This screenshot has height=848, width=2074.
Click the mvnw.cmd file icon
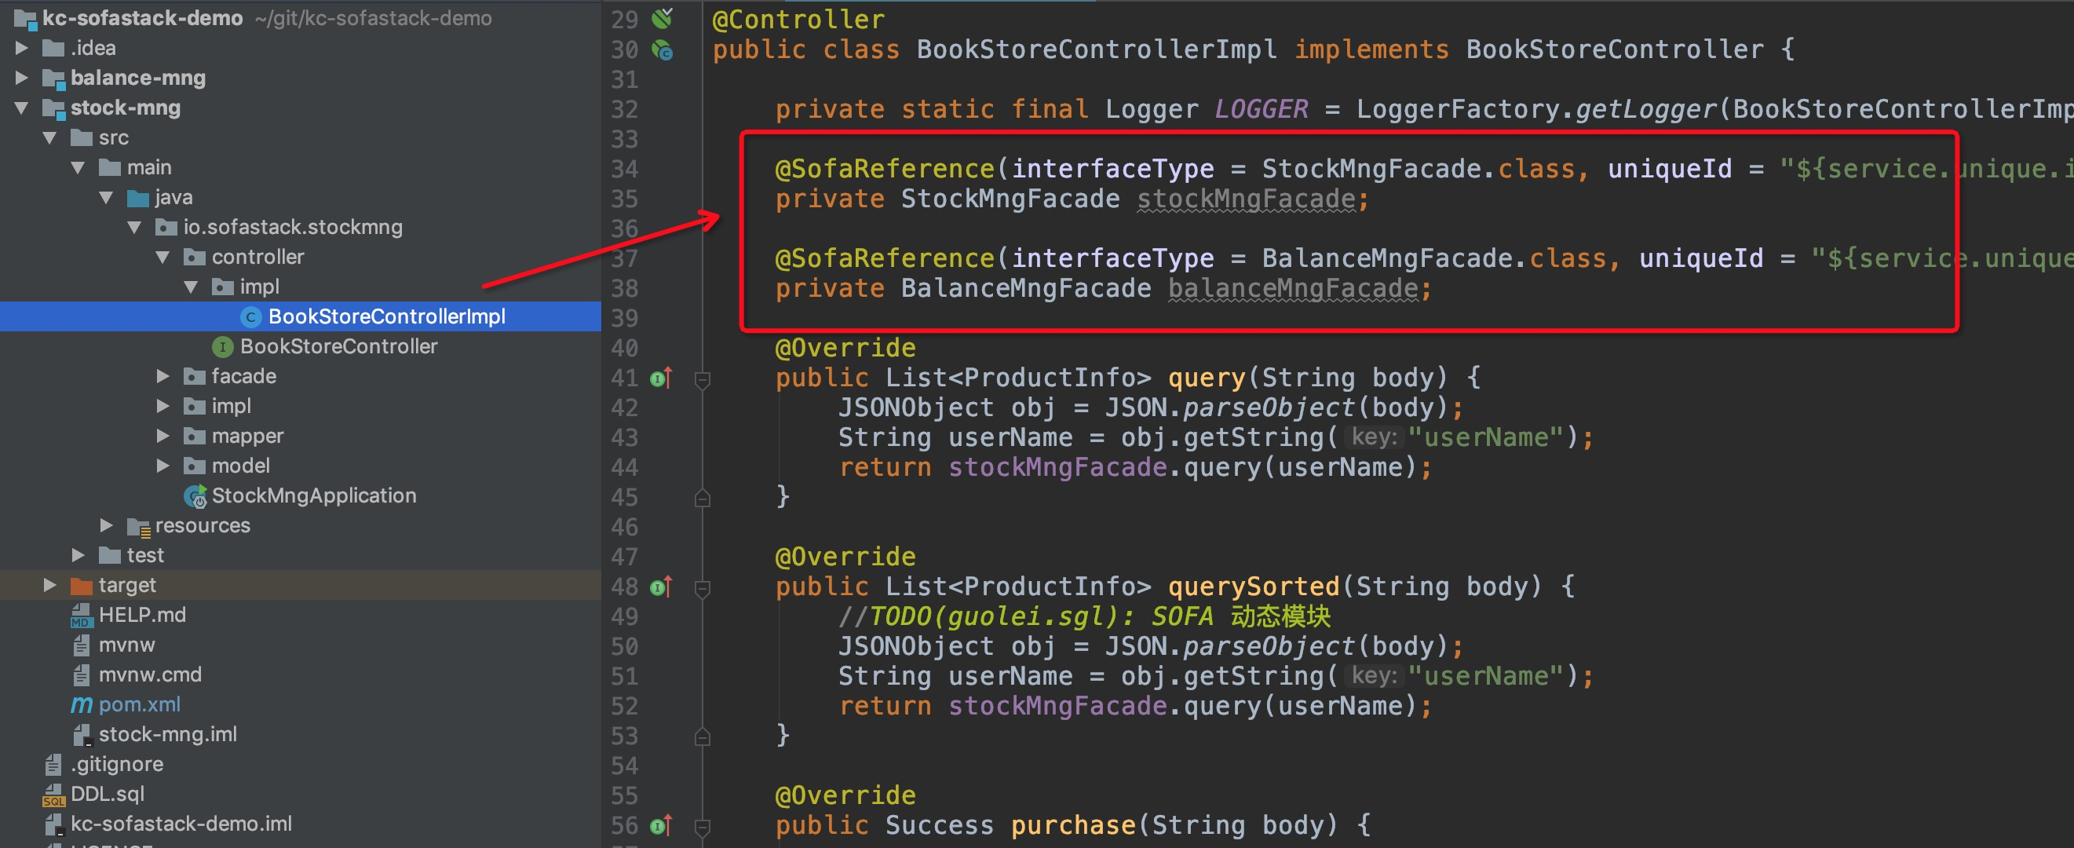pos(82,674)
